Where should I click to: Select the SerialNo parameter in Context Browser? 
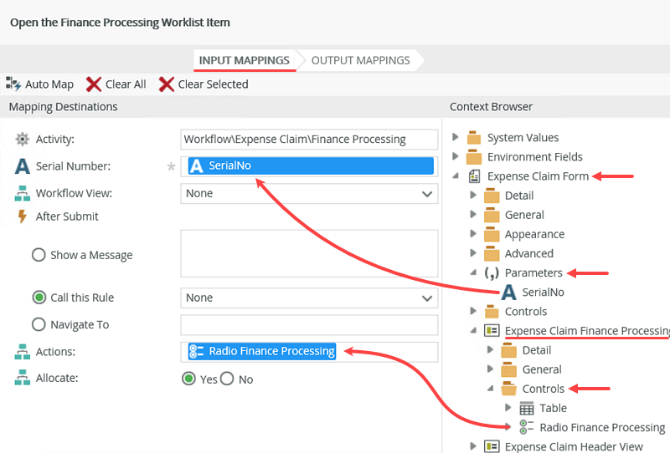point(543,293)
